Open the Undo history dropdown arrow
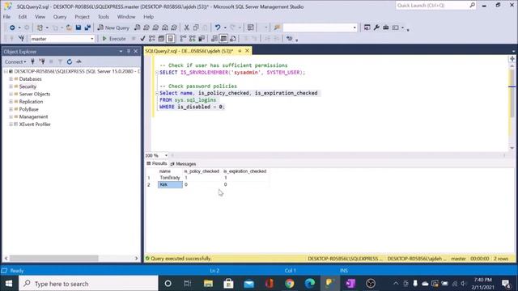 tap(225, 27)
